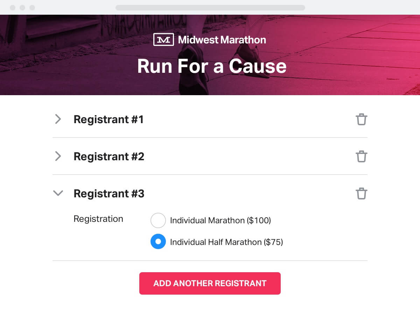
Task: Click the Registration field label
Action: [98, 219]
